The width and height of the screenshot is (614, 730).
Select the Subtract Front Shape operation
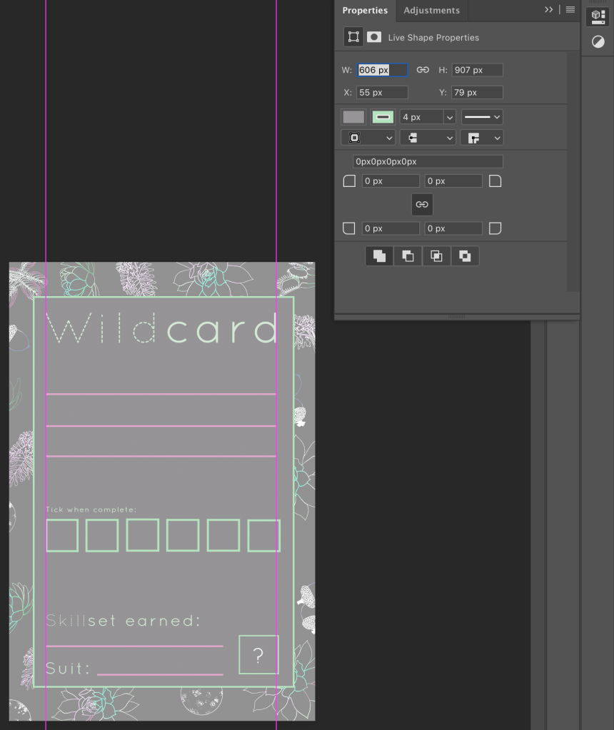(x=408, y=256)
